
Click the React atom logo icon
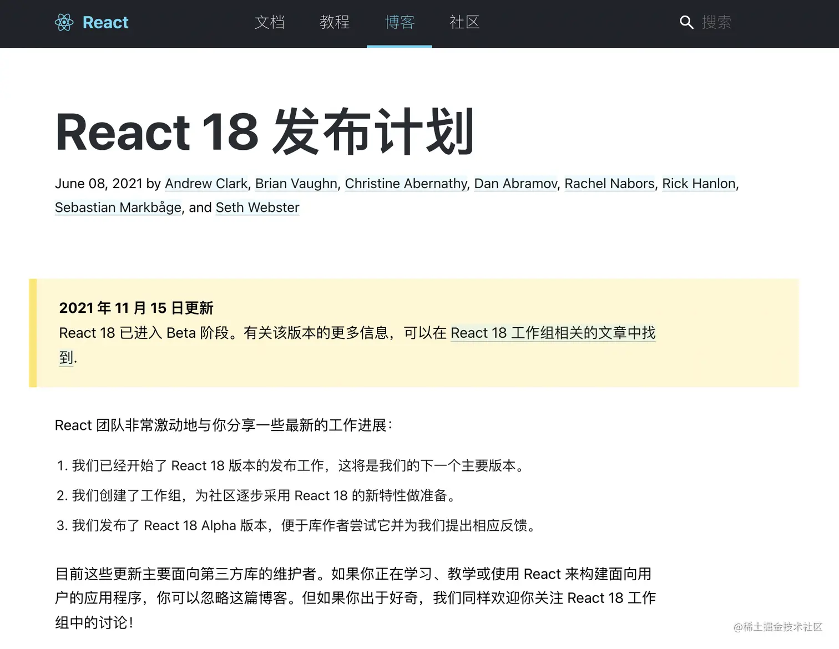coord(64,22)
